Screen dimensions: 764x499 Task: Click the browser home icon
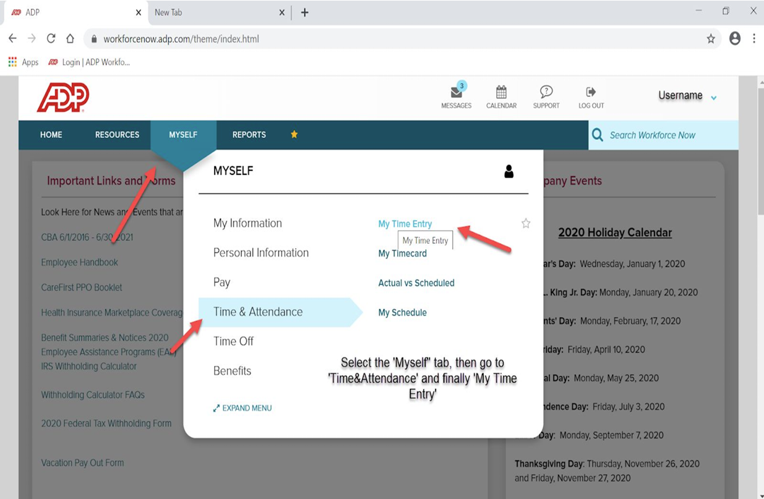click(70, 38)
